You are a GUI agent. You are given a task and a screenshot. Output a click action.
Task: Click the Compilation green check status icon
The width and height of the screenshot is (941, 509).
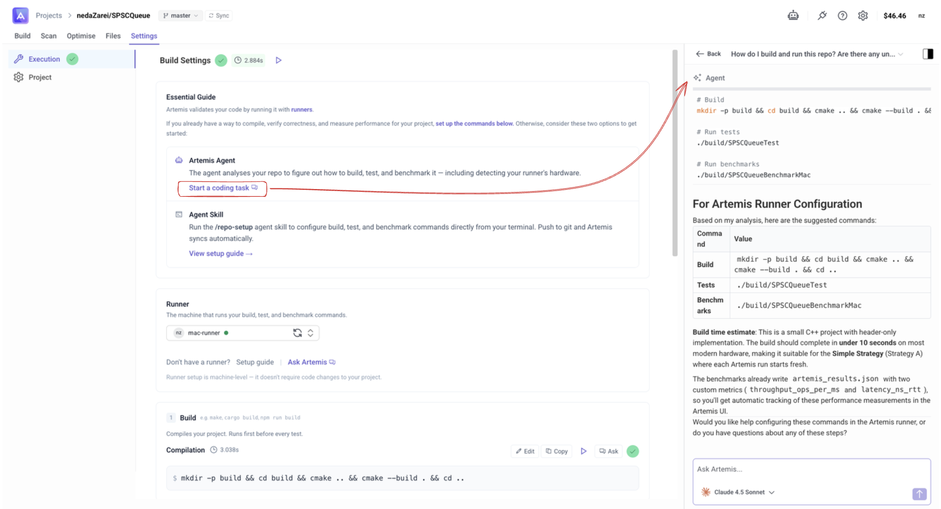[x=633, y=451]
